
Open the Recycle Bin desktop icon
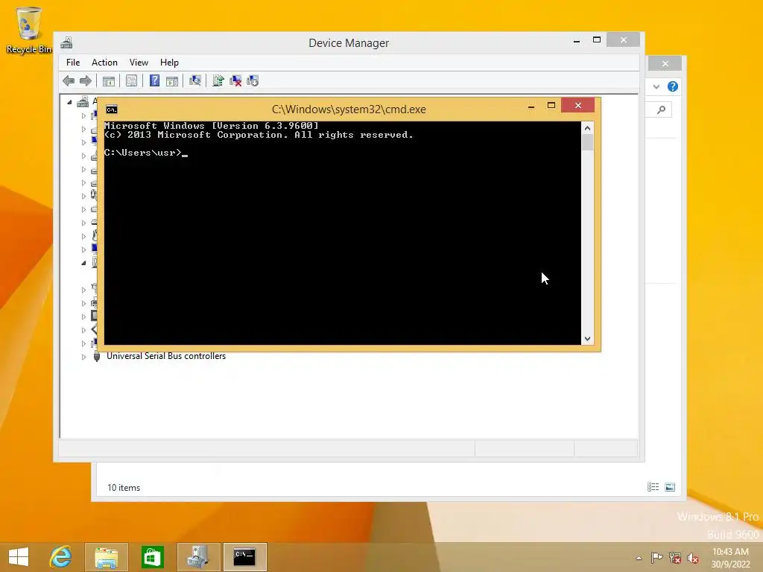pos(29,30)
